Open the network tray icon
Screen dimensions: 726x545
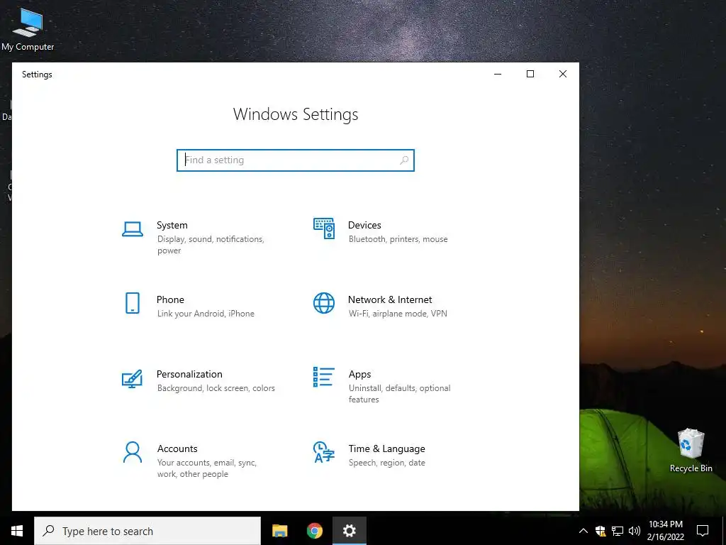(x=618, y=531)
